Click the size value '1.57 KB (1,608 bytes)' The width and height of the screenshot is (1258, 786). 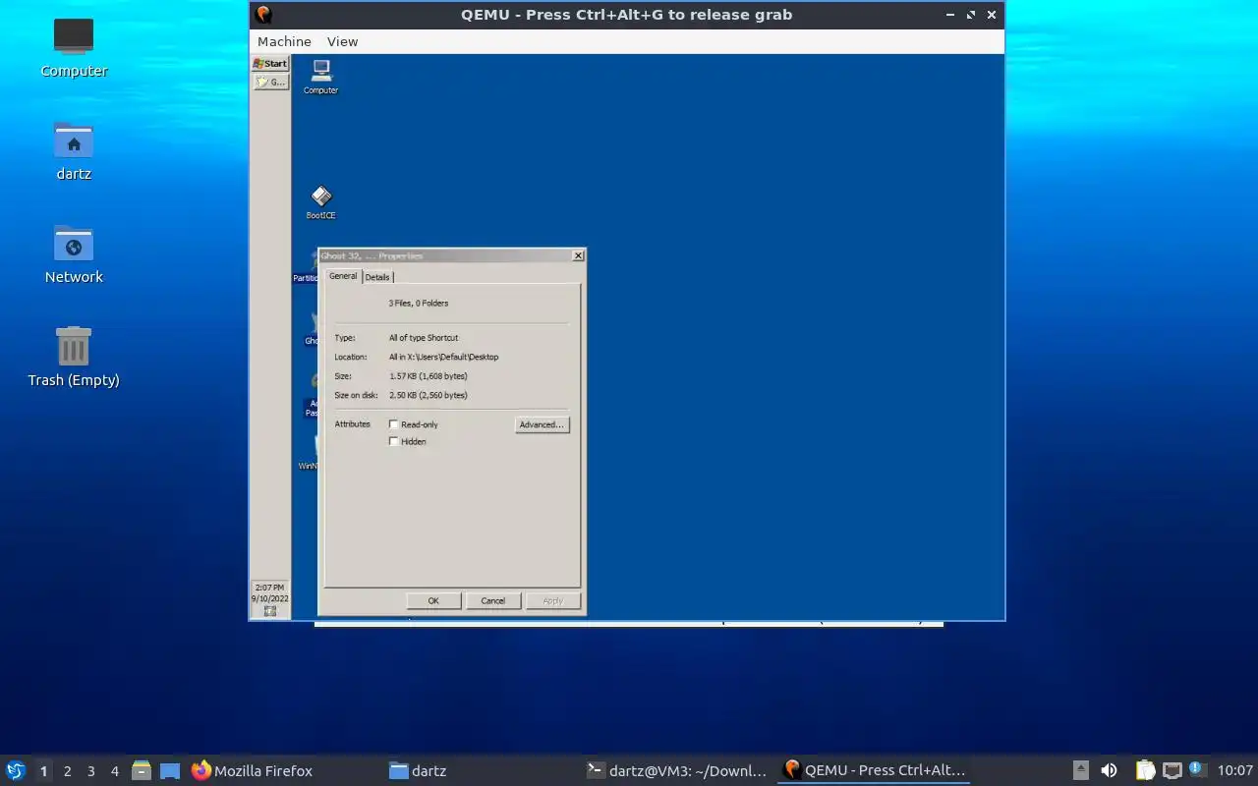coord(429,375)
